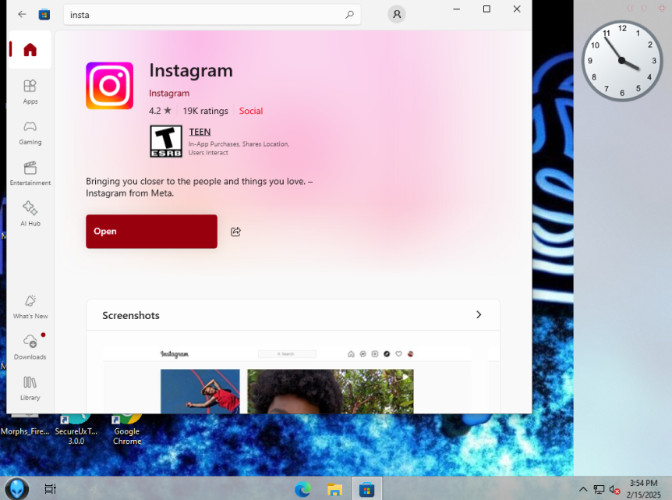Click the magnifier search icon
Screen dimensions: 672x500
[x=350, y=15]
